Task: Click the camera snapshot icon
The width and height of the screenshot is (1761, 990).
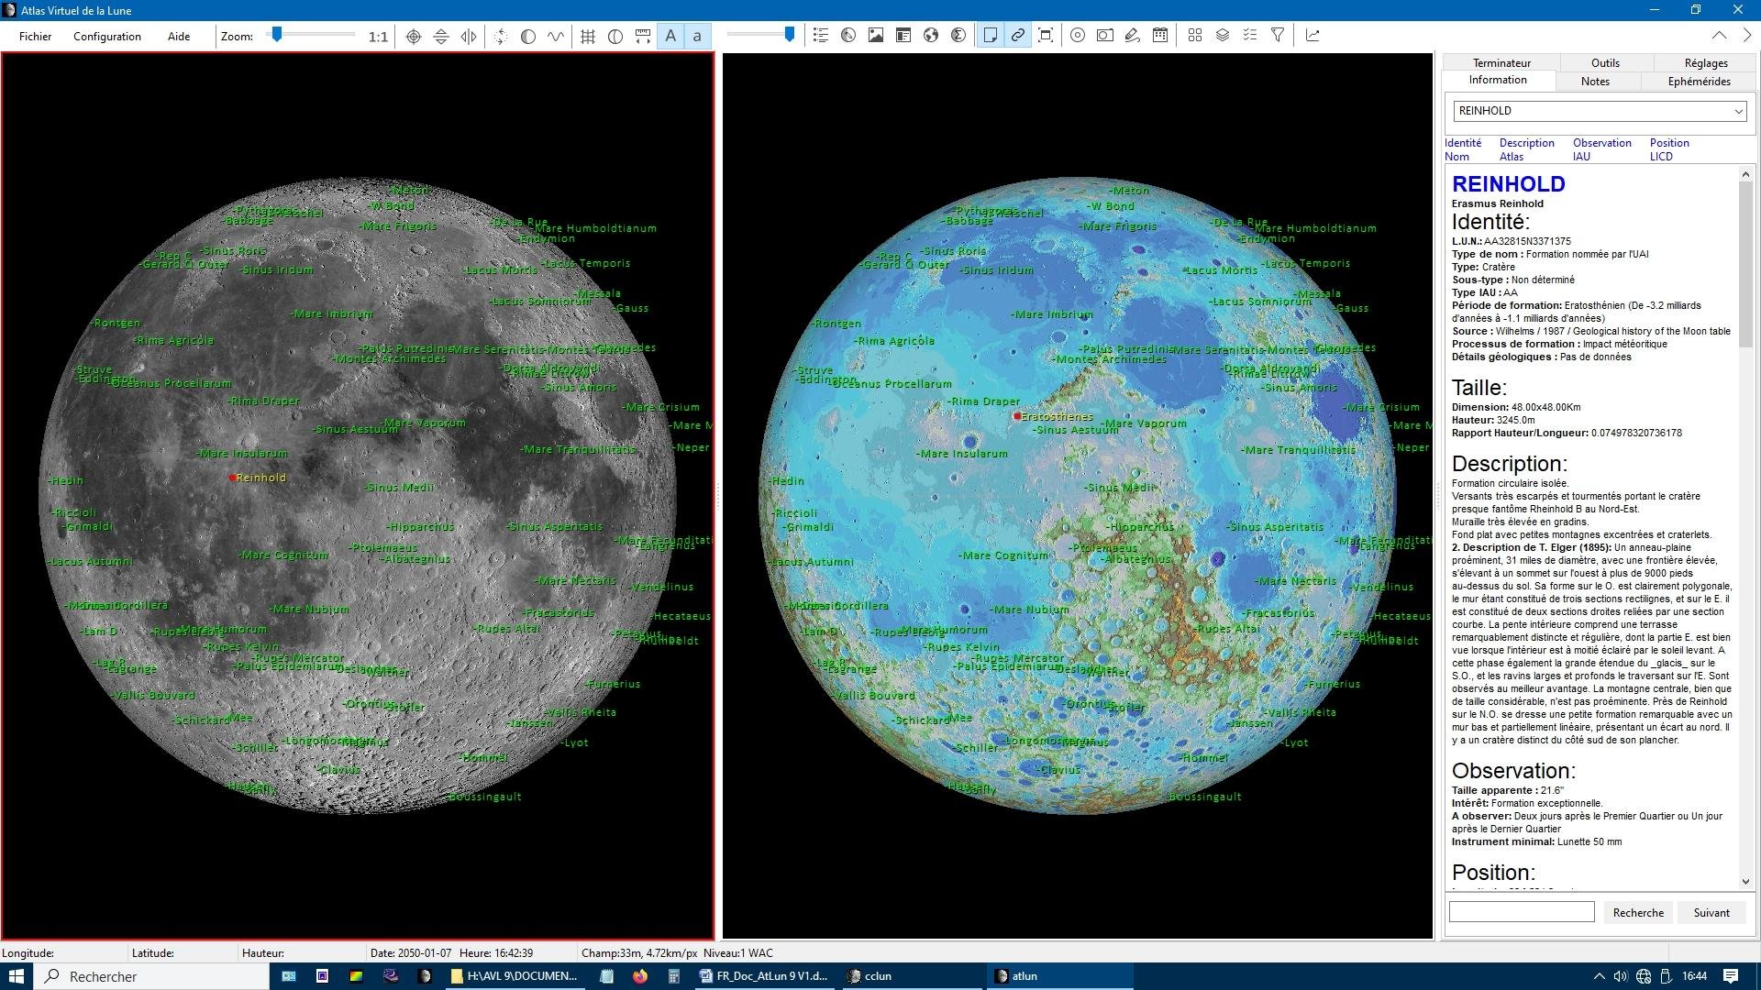Action: tap(1105, 36)
